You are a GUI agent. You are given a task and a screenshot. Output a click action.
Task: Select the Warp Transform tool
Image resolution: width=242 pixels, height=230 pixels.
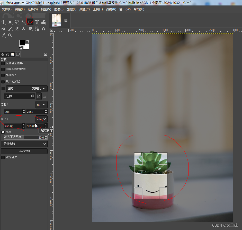point(43,22)
